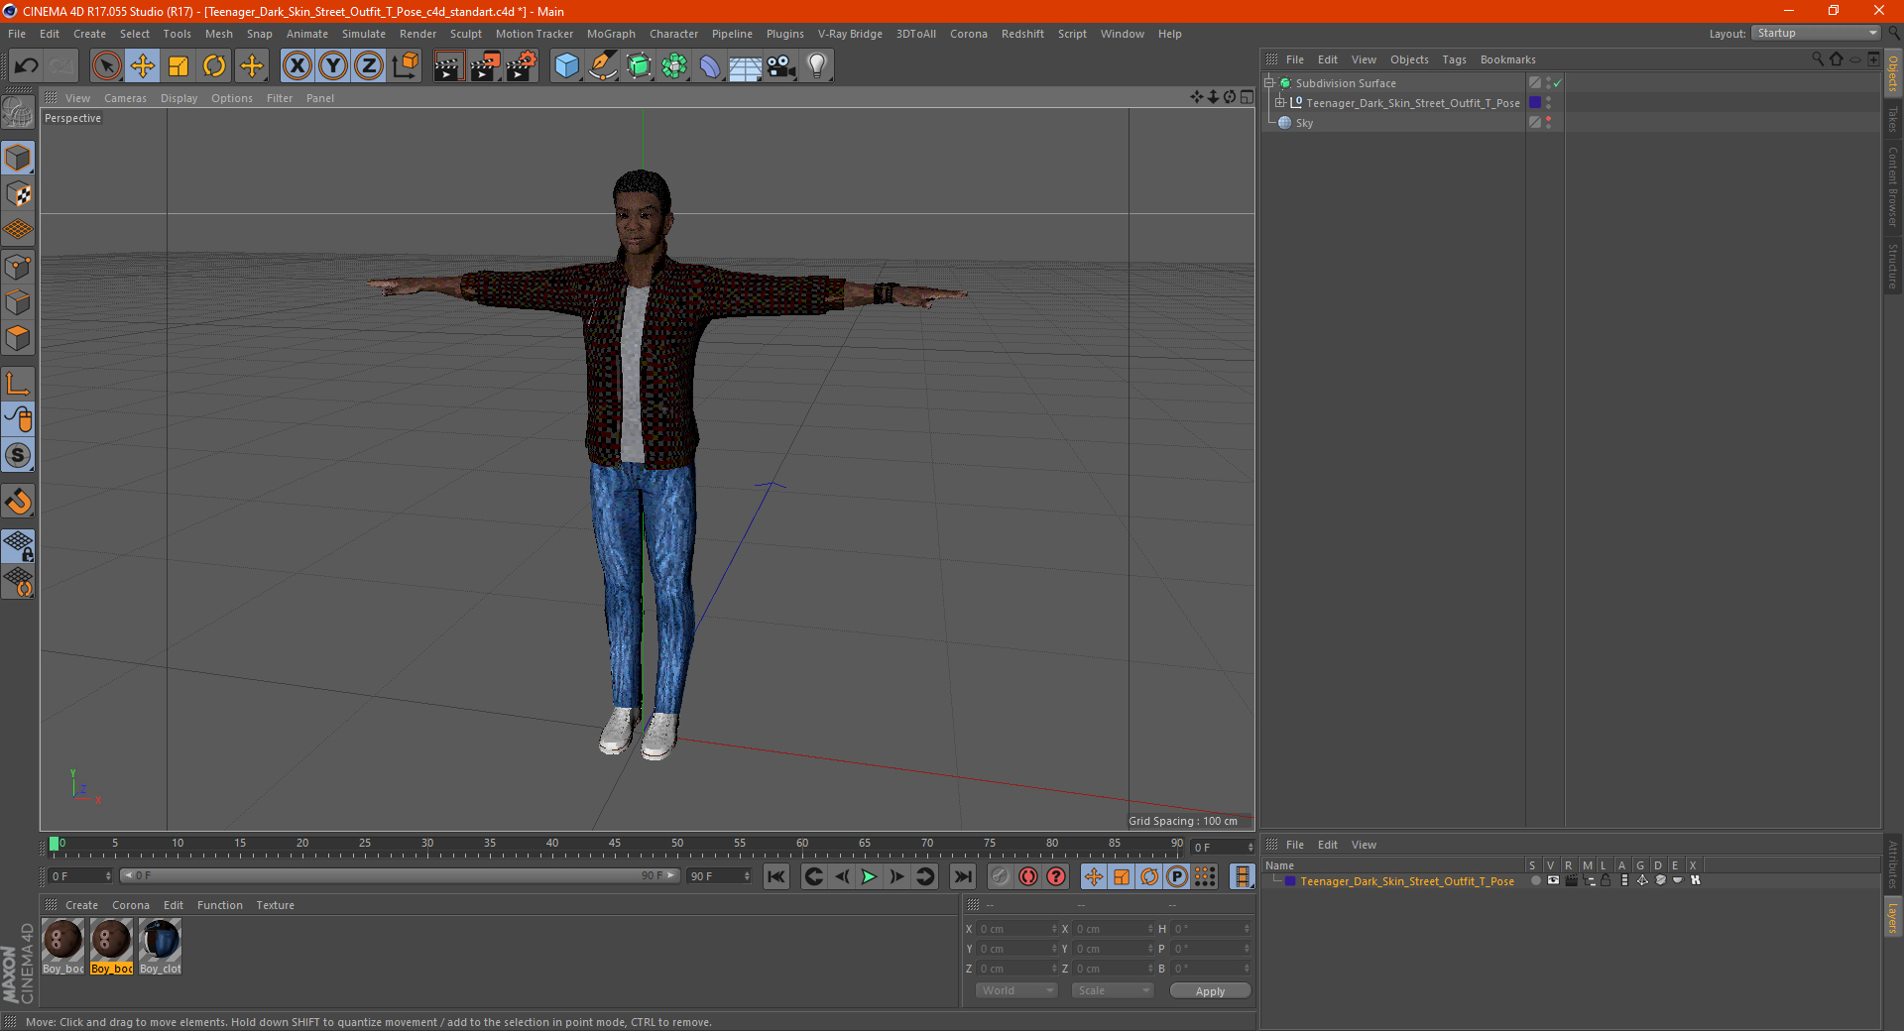Add a Cube primitive object
The width and height of the screenshot is (1904, 1031).
coord(566,66)
